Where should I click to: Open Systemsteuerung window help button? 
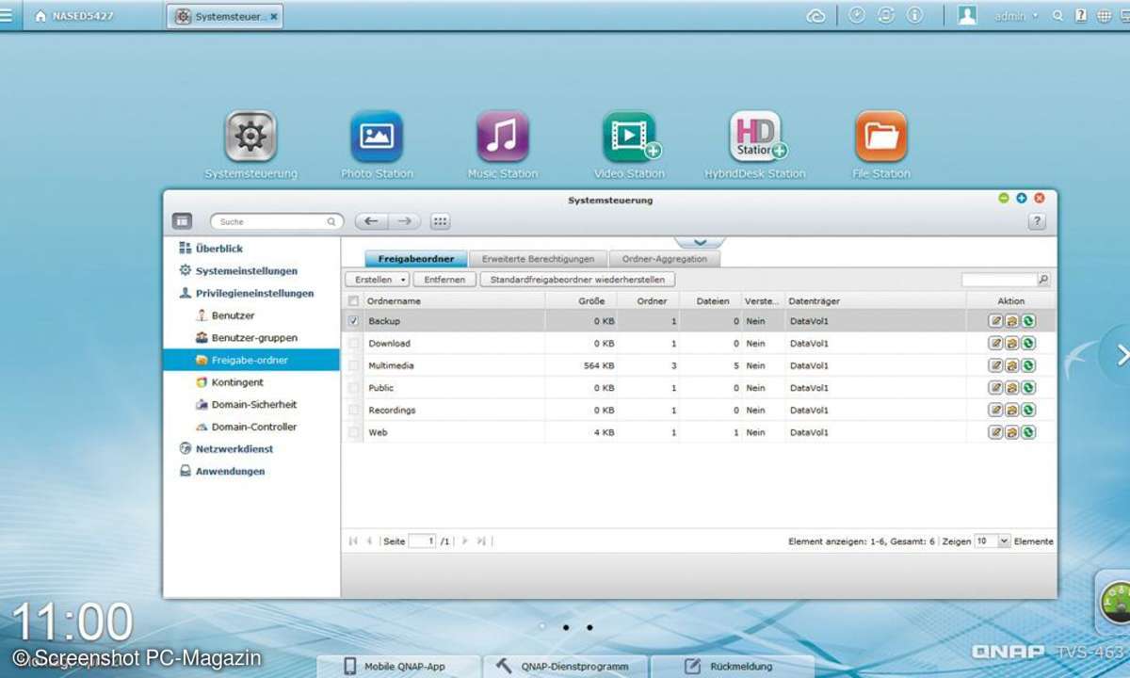[1037, 221]
